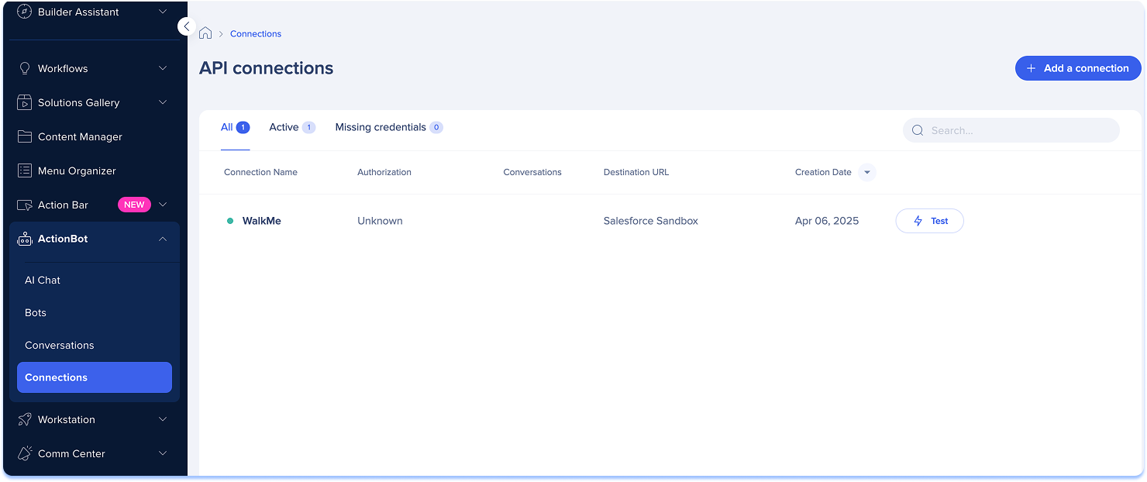Click the home icon in breadcrumb
The width and height of the screenshot is (1147, 482).
pos(205,33)
